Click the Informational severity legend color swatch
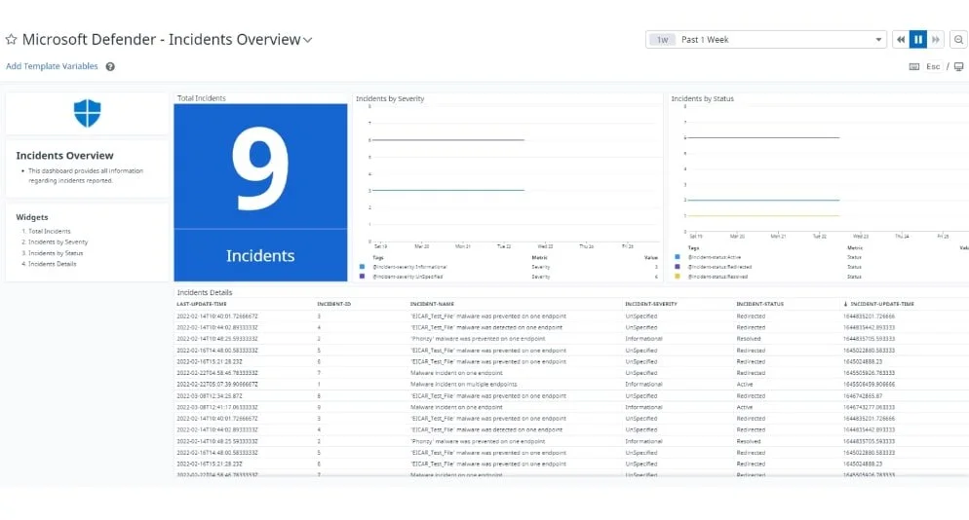Viewport: 969px width, 520px height. pos(362,267)
